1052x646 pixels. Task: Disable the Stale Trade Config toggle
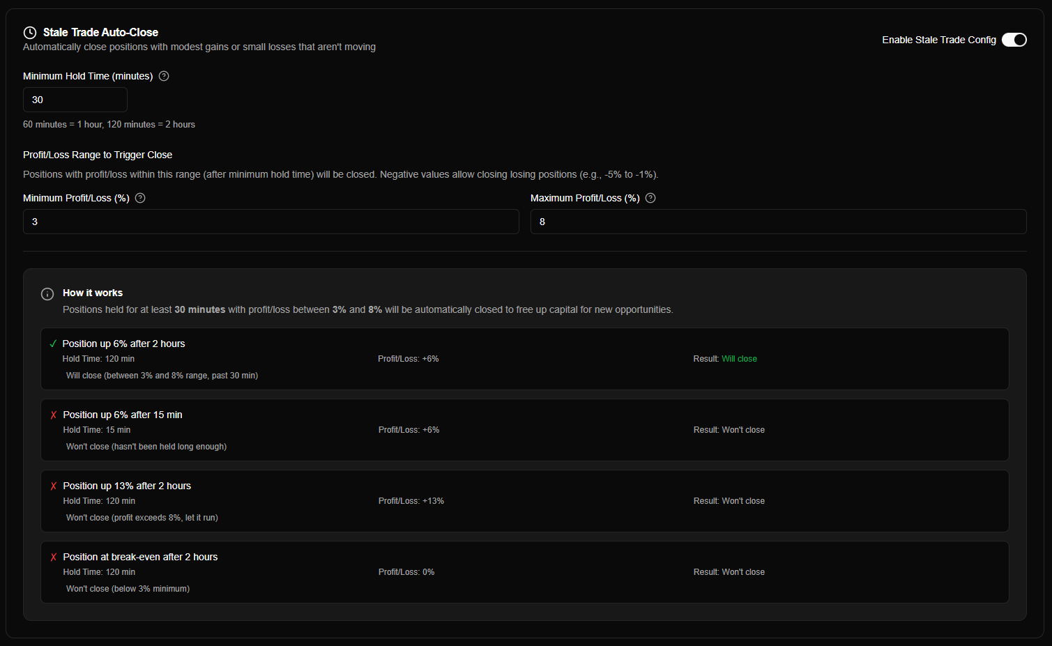pos(1014,40)
